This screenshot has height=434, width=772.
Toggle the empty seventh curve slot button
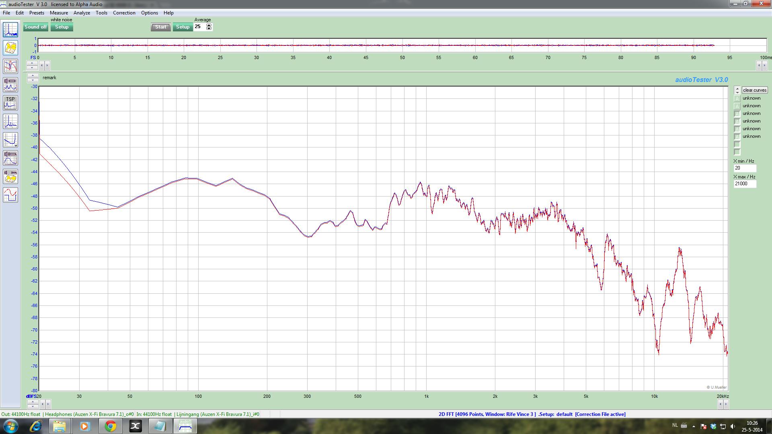click(737, 144)
